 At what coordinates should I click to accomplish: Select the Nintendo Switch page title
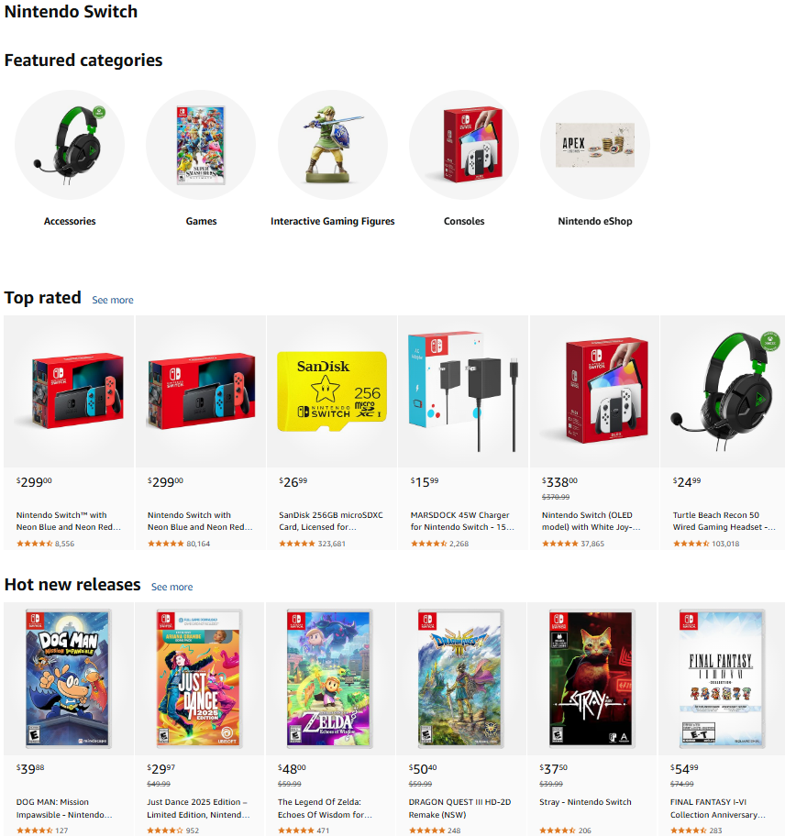(x=71, y=12)
